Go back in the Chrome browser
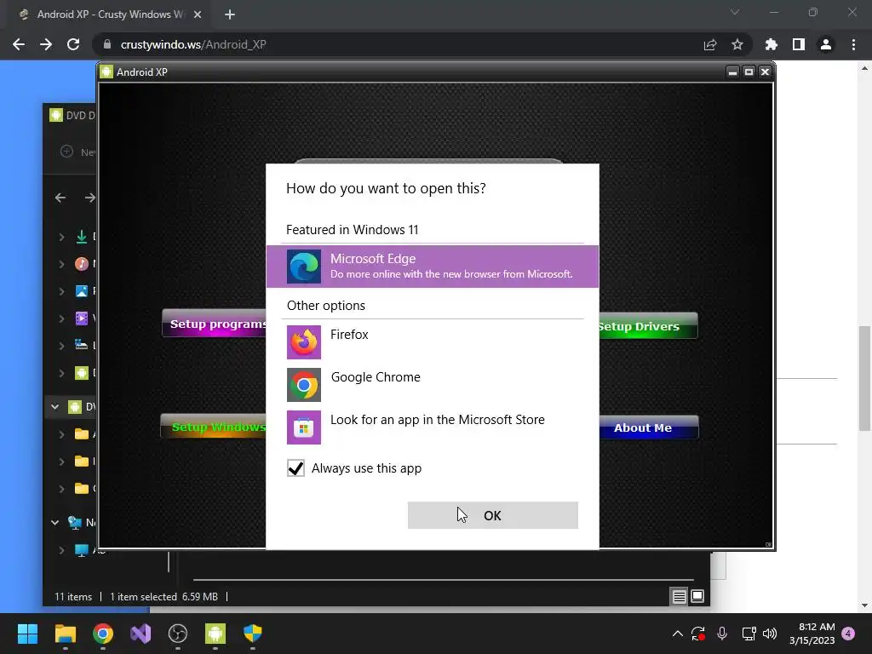Viewport: 872px width, 654px height. point(19,44)
